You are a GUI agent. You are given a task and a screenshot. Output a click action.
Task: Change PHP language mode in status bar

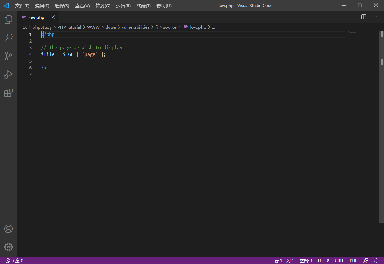[354, 261]
